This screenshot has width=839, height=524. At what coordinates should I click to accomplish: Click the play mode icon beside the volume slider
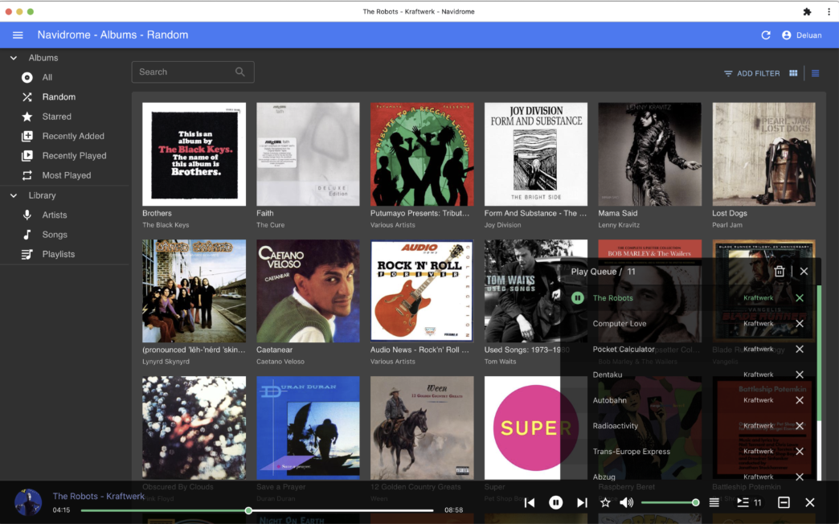coord(714,502)
